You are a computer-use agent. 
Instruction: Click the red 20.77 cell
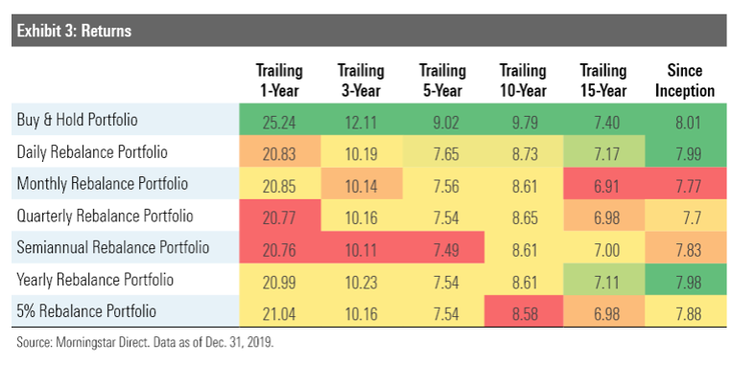(x=280, y=216)
